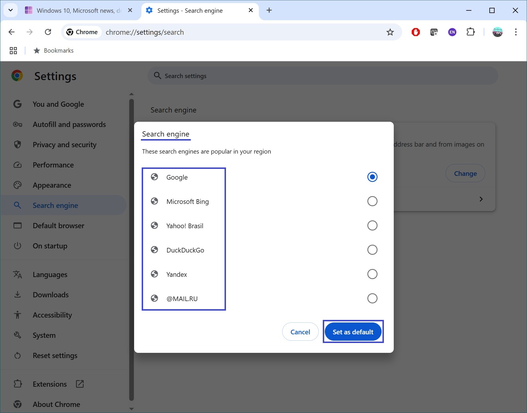Open the tab search dropdown arrow
Viewport: 527px width, 413px height.
(10, 10)
